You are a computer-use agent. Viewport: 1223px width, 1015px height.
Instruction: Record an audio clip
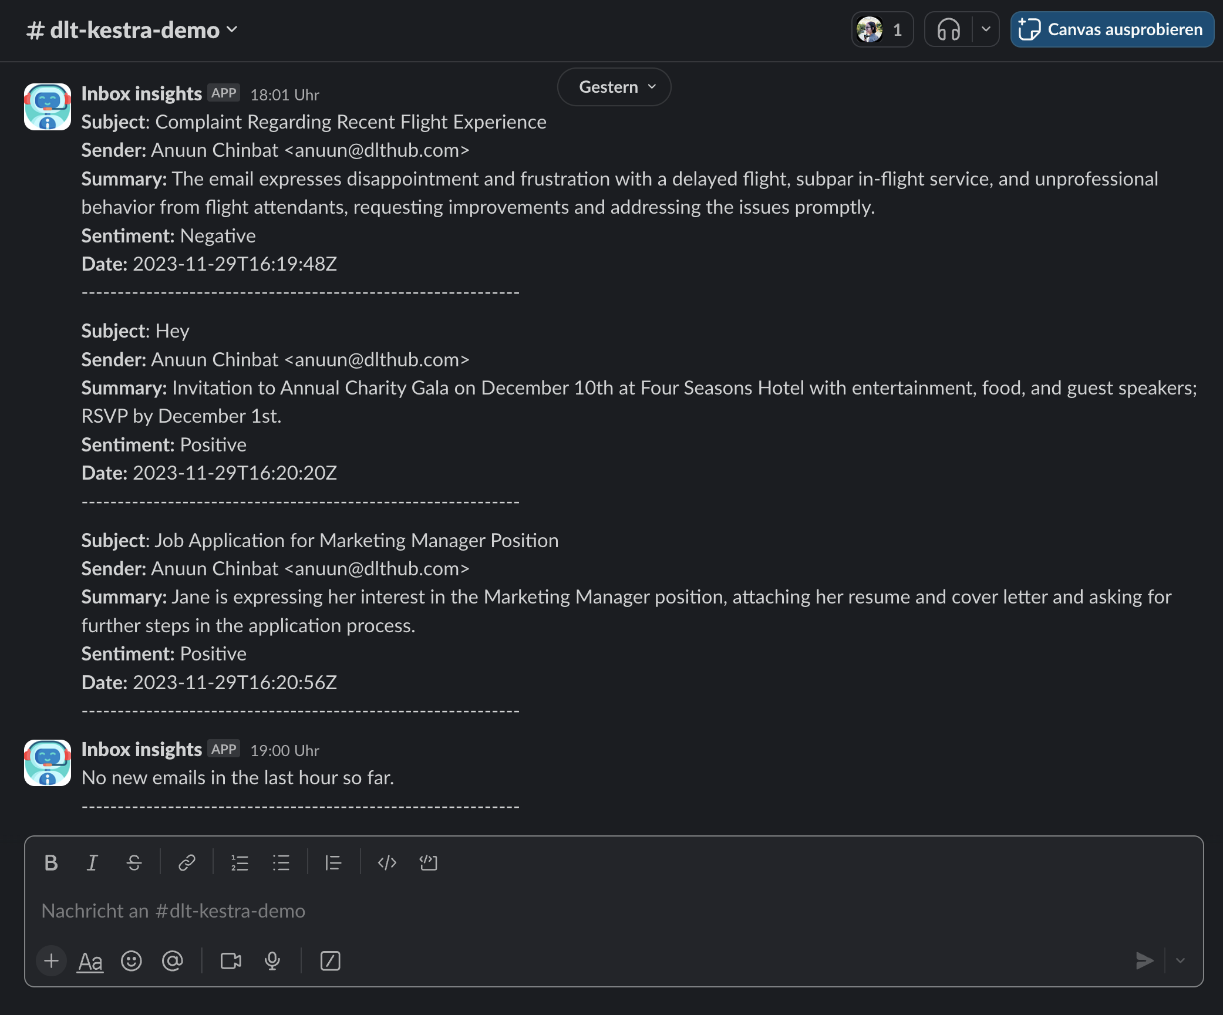272,961
